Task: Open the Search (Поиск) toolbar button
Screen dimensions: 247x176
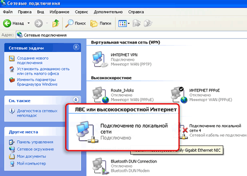Action: click(75, 23)
